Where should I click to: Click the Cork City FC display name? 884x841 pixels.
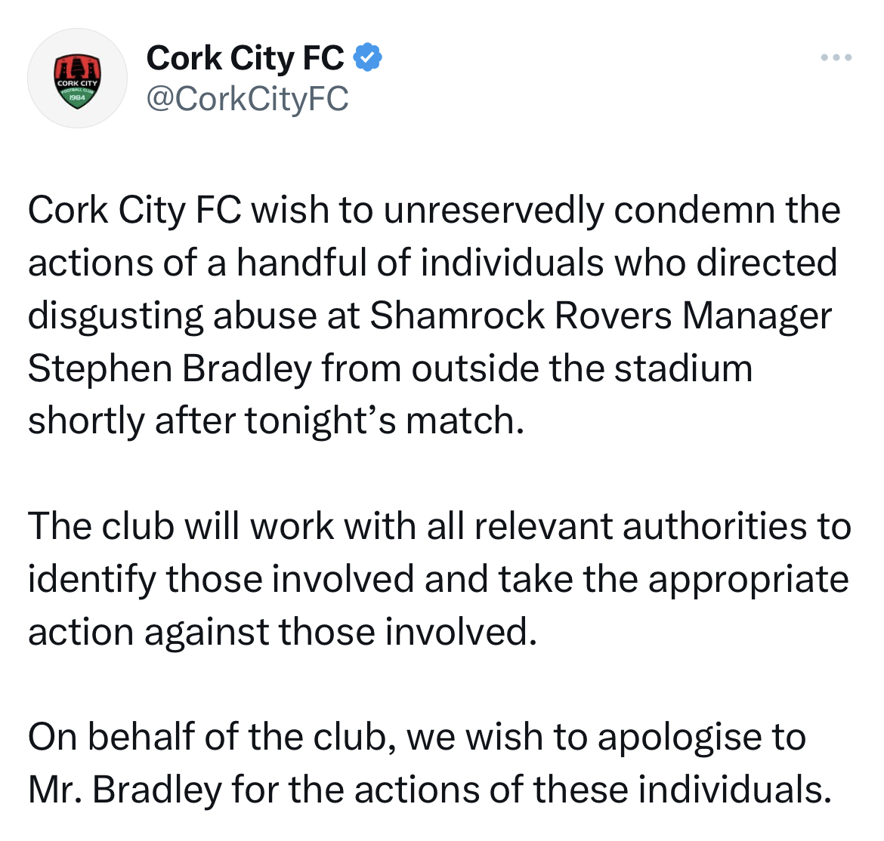(246, 57)
